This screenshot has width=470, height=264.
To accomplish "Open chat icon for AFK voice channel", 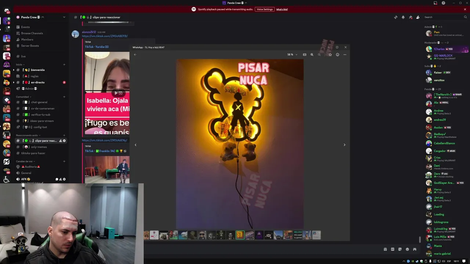I will [57, 179].
